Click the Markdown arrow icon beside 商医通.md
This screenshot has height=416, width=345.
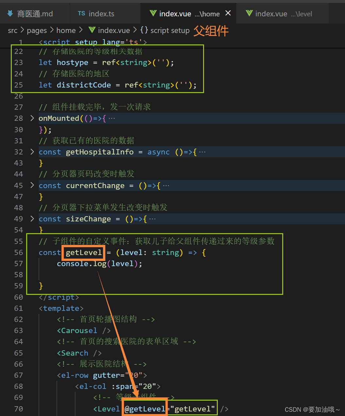point(9,13)
